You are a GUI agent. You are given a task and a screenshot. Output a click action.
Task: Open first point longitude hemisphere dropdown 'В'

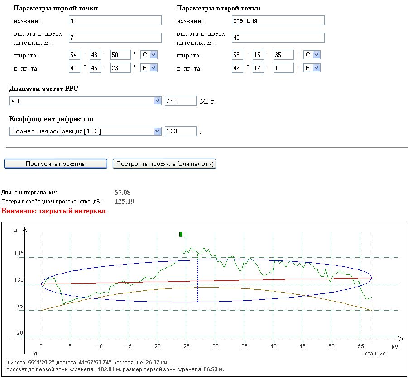149,68
